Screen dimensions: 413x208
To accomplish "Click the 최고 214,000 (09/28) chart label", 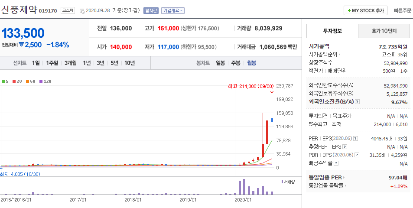I will 251,86.
